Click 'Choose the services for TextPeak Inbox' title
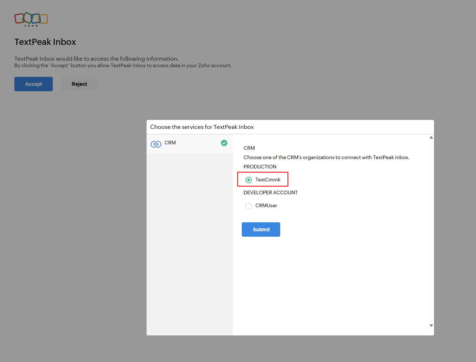This screenshot has height=362, width=476. point(202,127)
